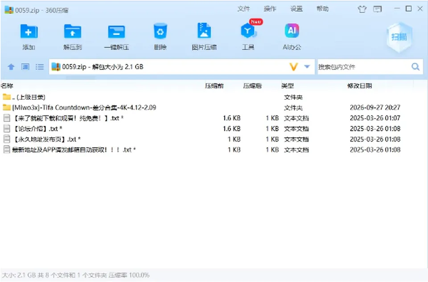Select the 【来了就能下载和观看！纯免费！】.txt file
This screenshot has width=428, height=282.
coord(214,118)
